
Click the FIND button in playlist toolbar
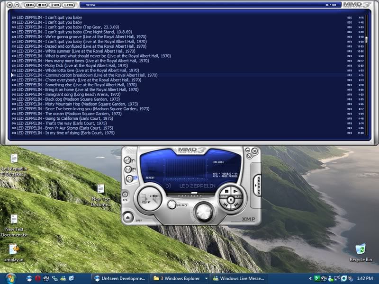click(68, 5)
